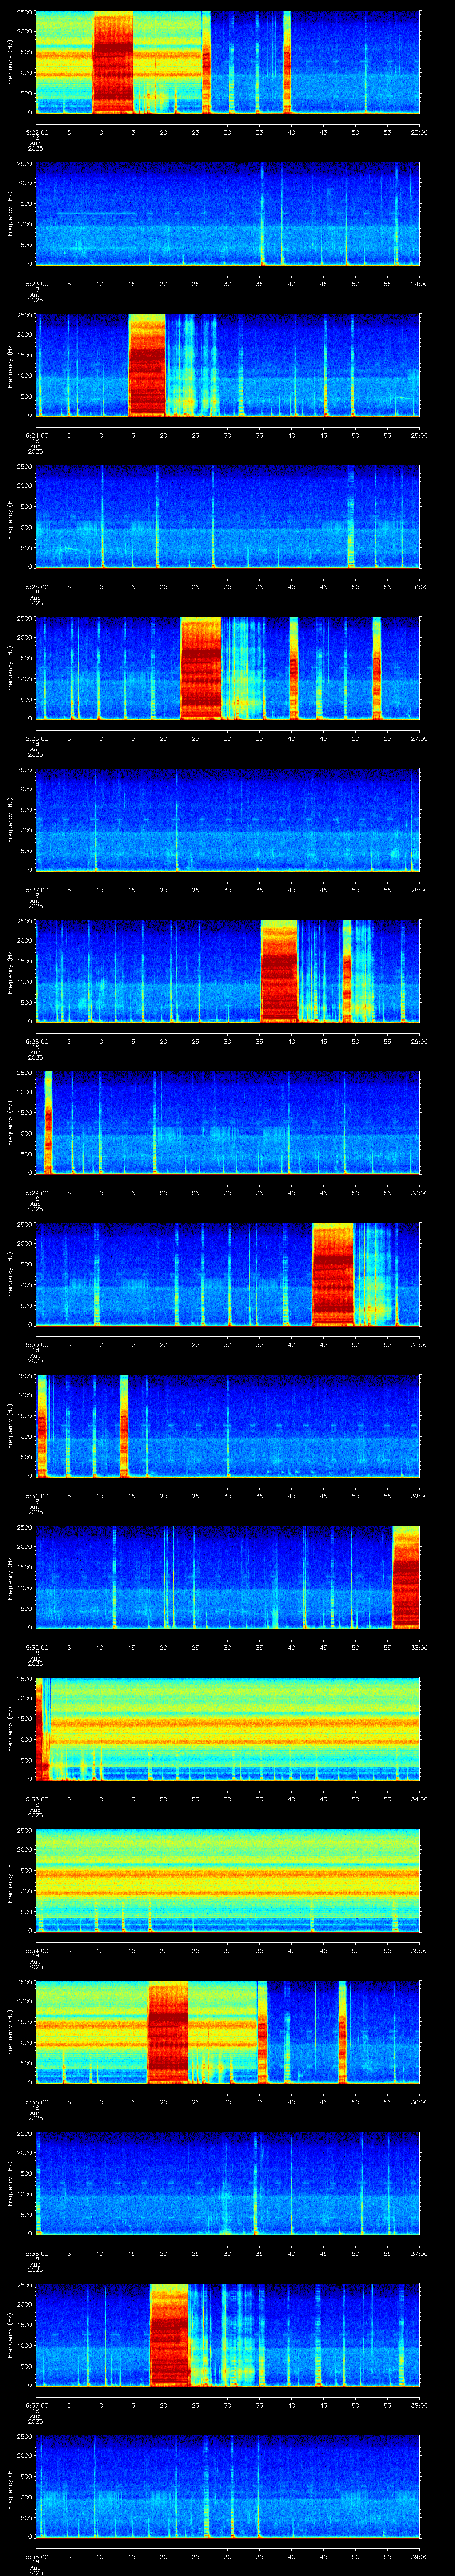Click the spectrogram panel starting at 5:28:00
Image resolution: width=455 pixels, height=2576 pixels.
tap(227, 971)
